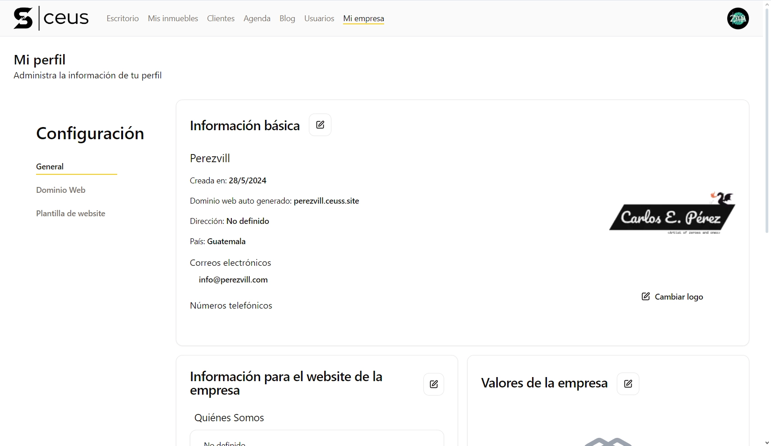This screenshot has height=446, width=771.
Task: Click the Perezvill company name
Action: point(210,159)
